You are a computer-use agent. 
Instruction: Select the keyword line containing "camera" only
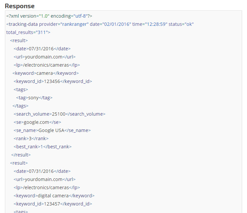click(45, 73)
